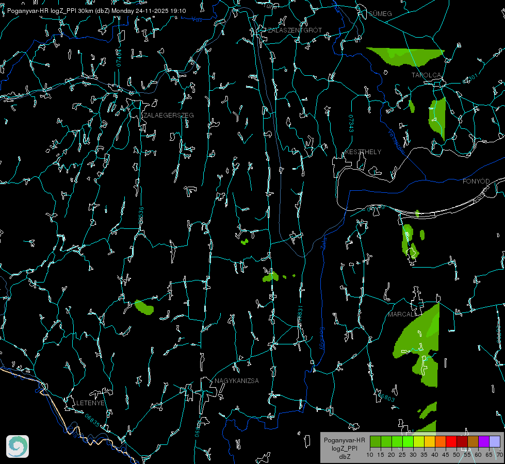The image size is (505, 464).
Task: Click the SÜMEG city label
Action: click(380, 14)
